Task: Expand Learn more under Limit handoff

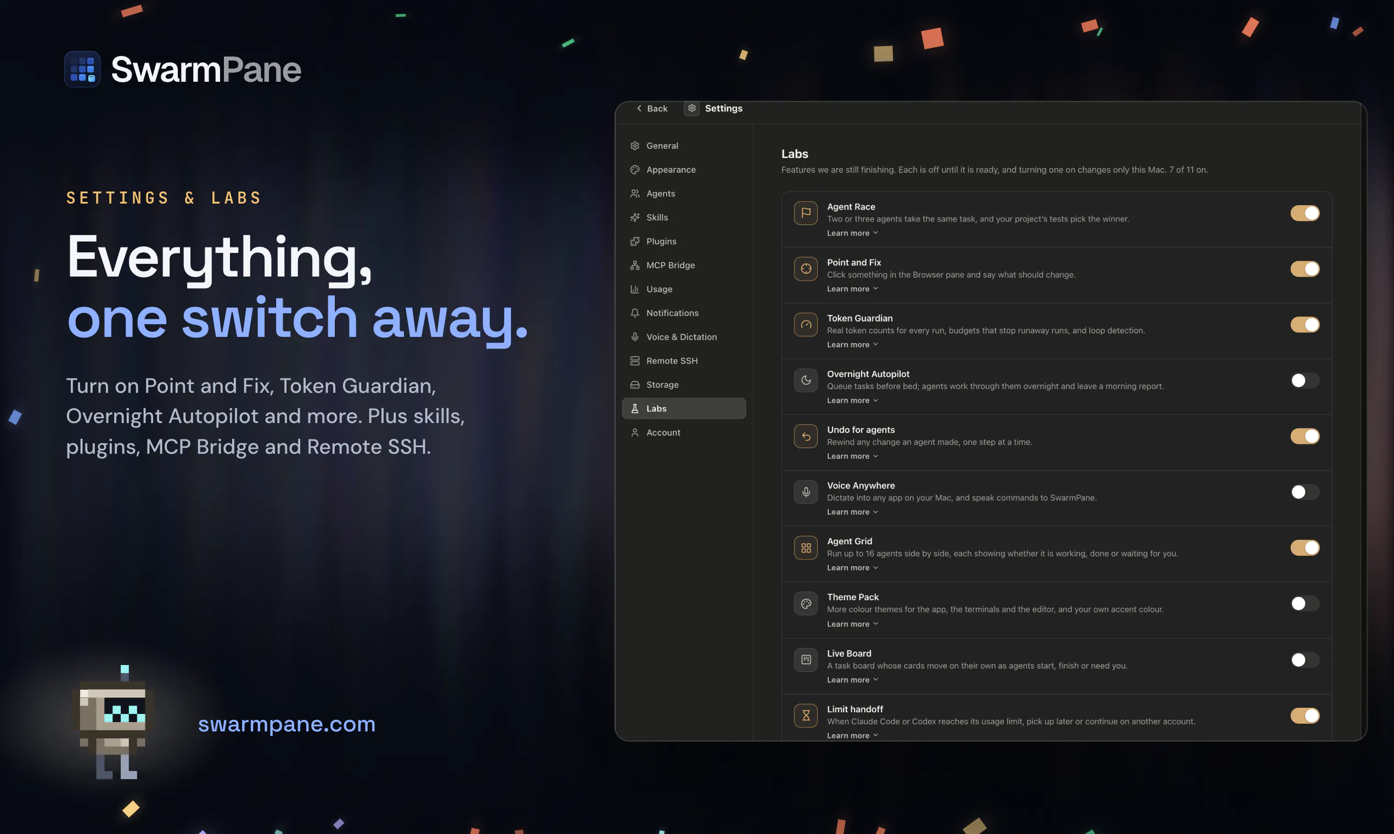Action: pyautogui.click(x=852, y=735)
